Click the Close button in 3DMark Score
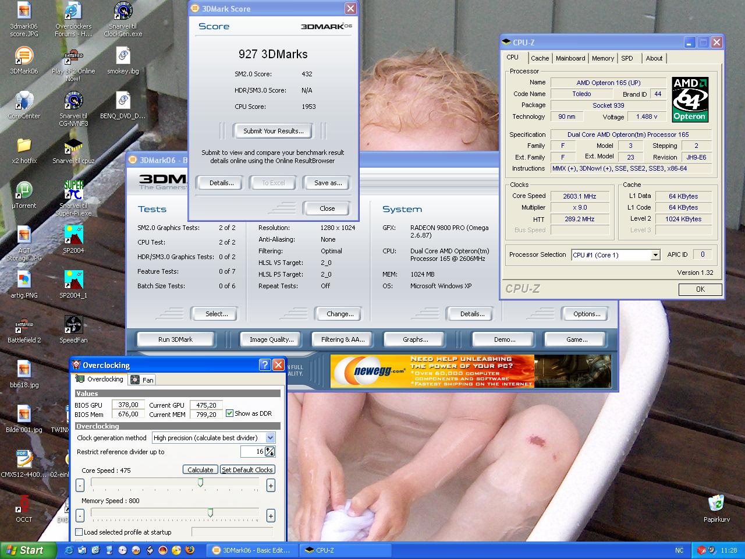Viewport: 745px width, 559px height. point(327,208)
